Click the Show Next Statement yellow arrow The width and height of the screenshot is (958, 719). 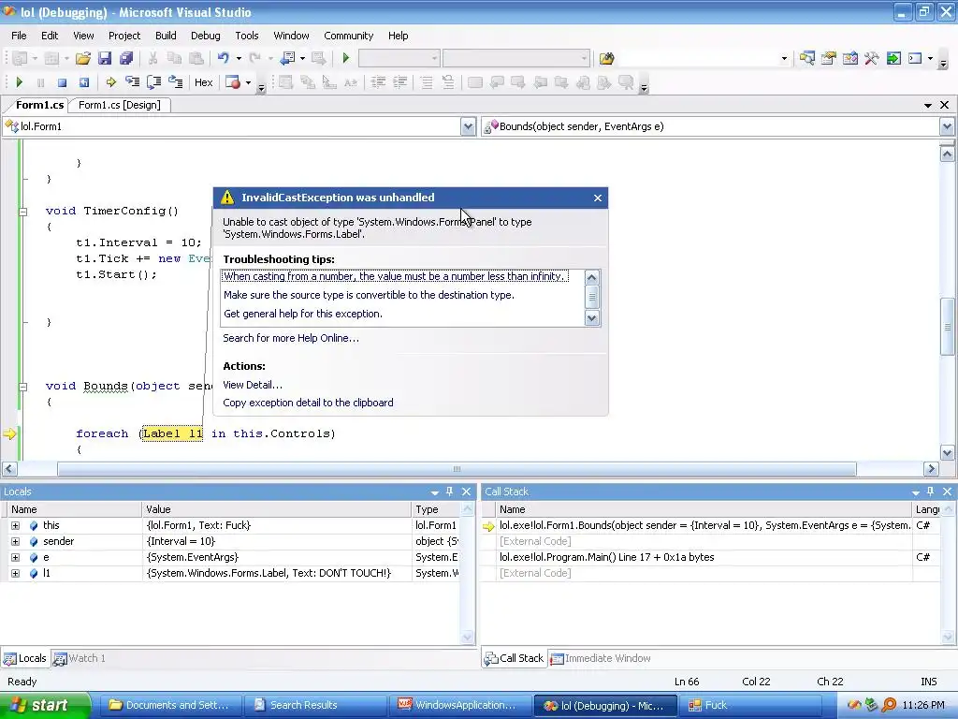110,82
